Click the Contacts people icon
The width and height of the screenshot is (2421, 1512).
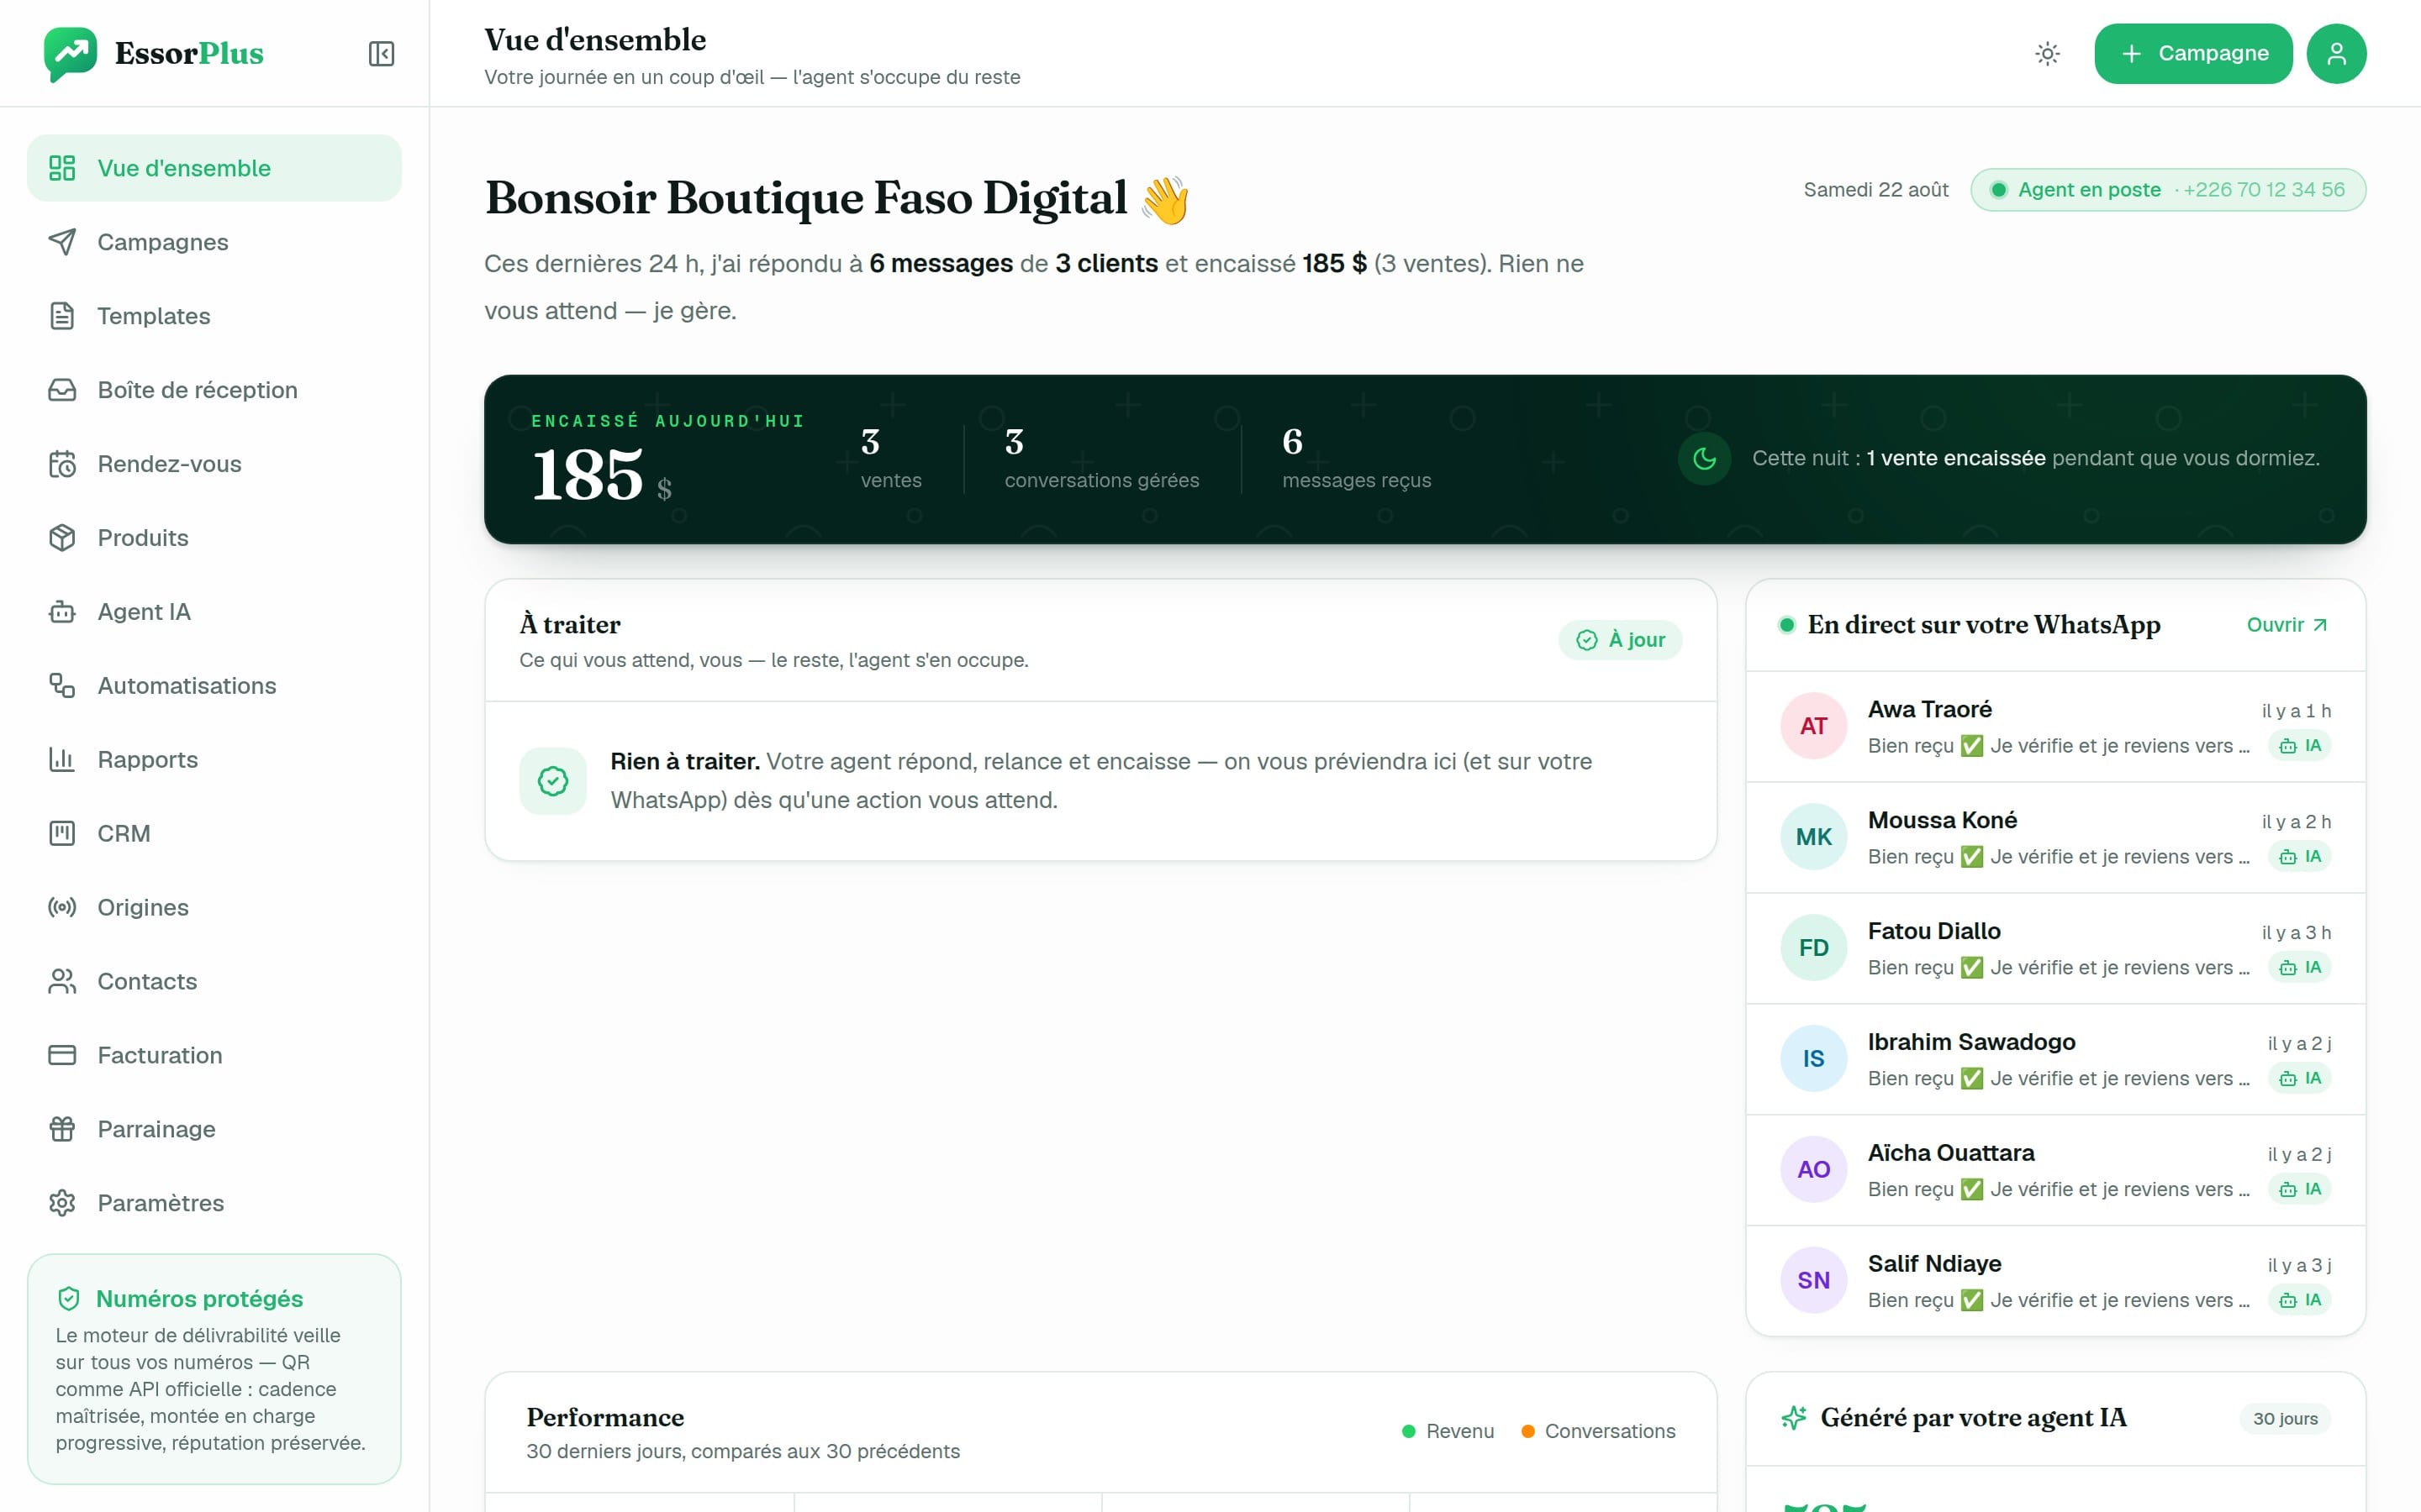pyautogui.click(x=62, y=981)
